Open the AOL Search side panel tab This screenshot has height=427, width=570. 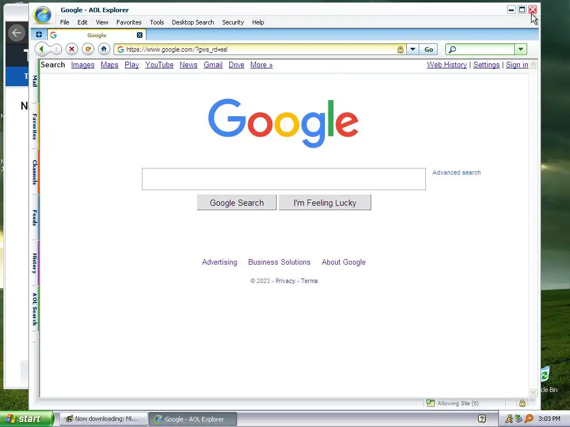tap(35, 309)
